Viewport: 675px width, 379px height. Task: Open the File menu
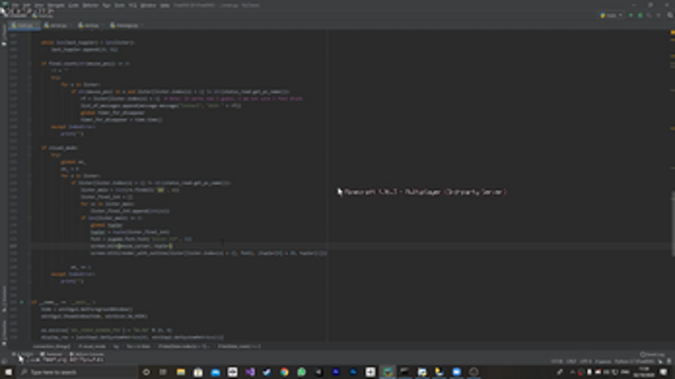click(x=16, y=5)
